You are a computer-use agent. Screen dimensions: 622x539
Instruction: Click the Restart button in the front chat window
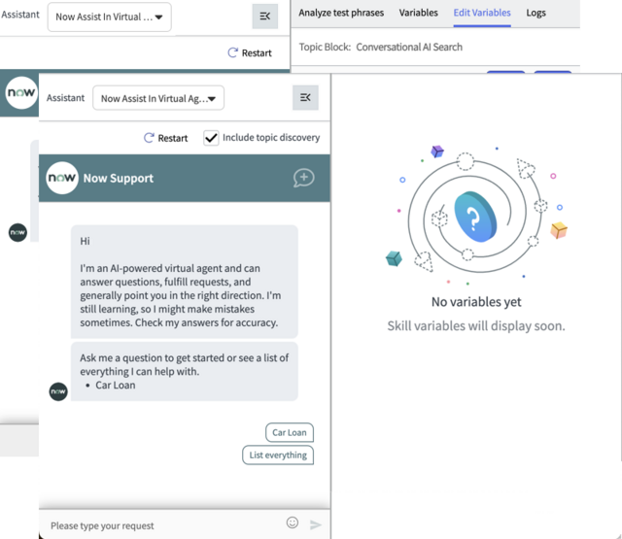[166, 138]
